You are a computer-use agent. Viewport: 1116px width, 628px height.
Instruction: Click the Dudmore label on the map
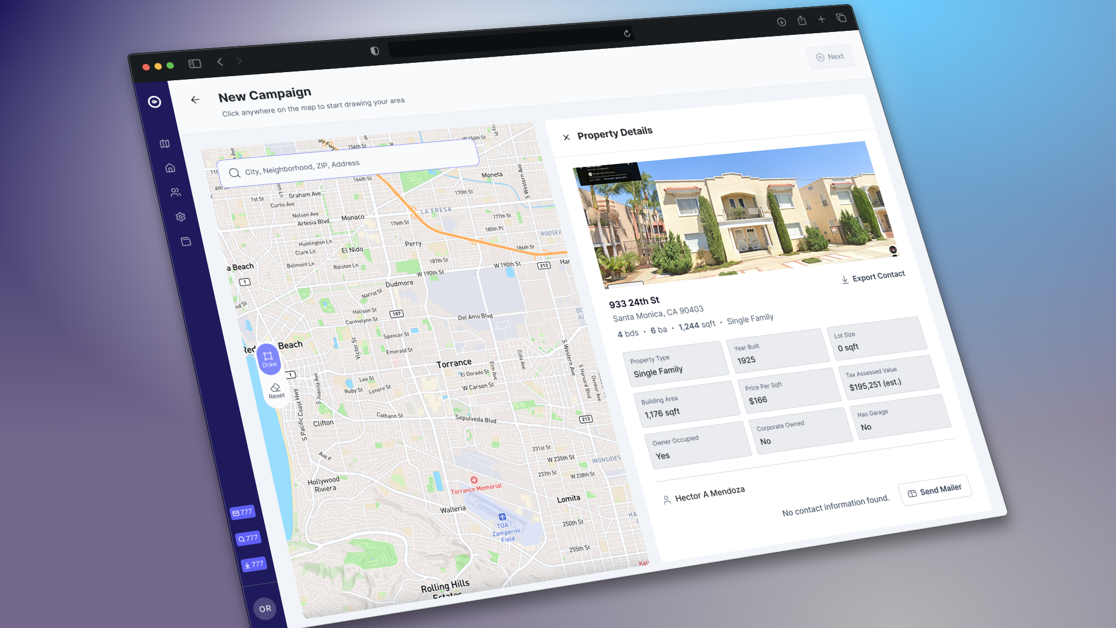coord(399,284)
